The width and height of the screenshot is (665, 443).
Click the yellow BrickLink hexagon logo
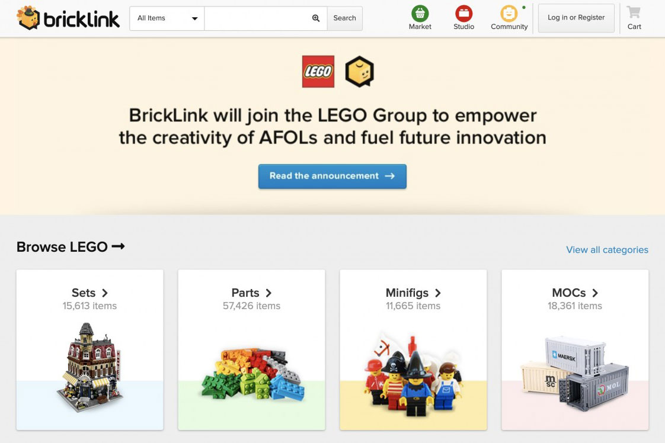(359, 72)
